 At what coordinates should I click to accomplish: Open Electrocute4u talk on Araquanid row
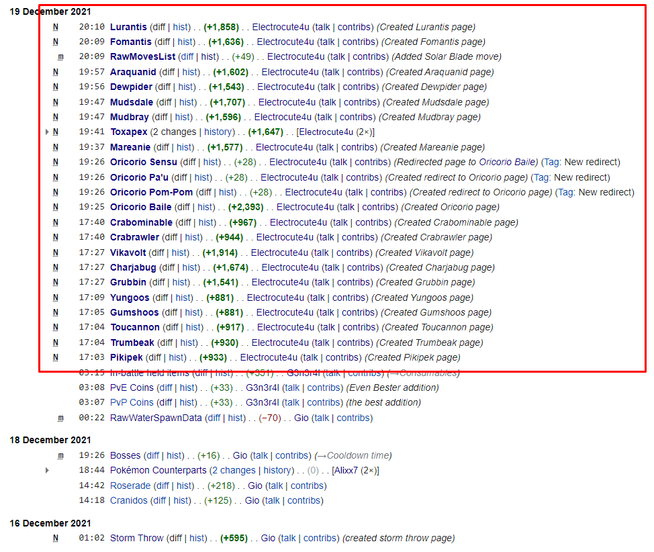pyautogui.click(x=332, y=72)
